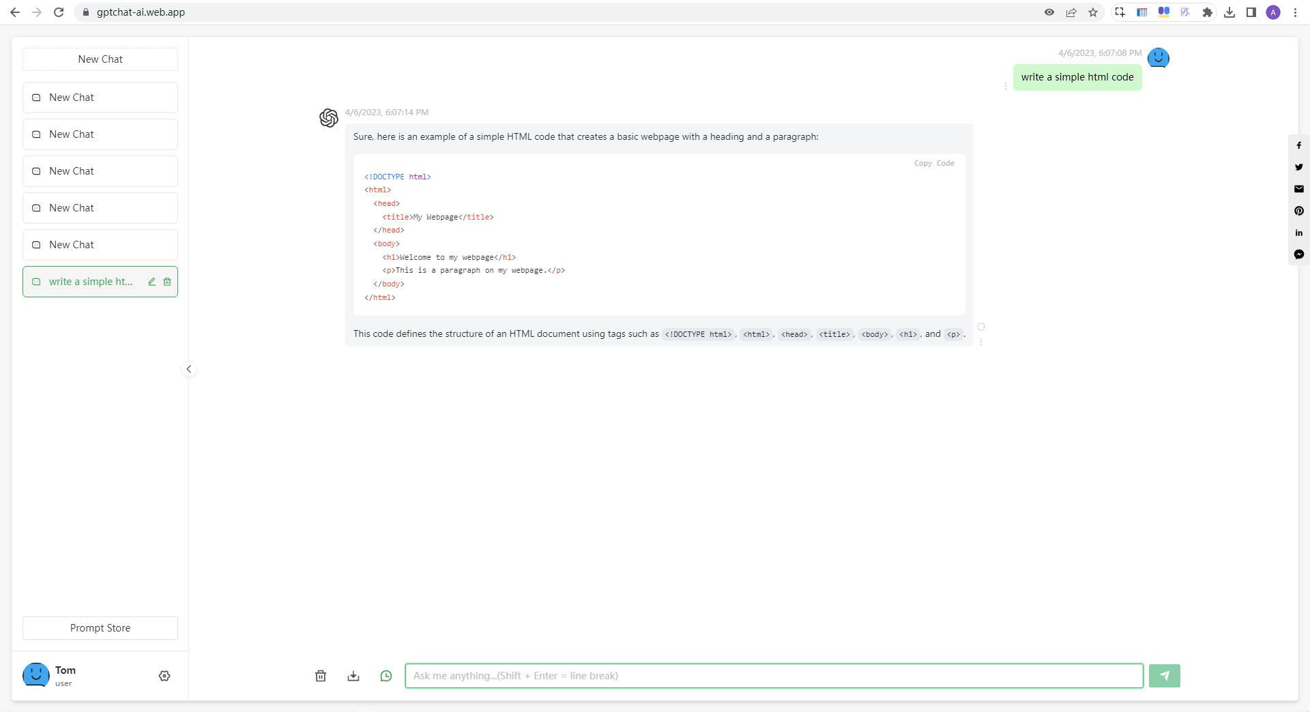Open browser downloads icon
This screenshot has height=712, width=1310.
(1229, 12)
